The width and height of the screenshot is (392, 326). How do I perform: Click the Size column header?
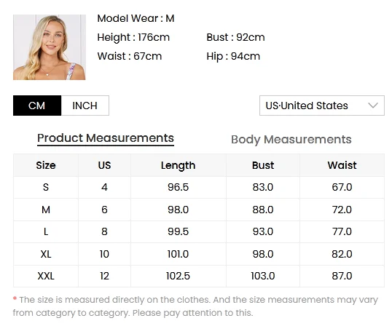[x=46, y=165]
